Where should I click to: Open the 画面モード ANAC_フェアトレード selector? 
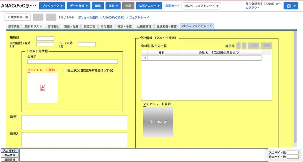point(201,6)
